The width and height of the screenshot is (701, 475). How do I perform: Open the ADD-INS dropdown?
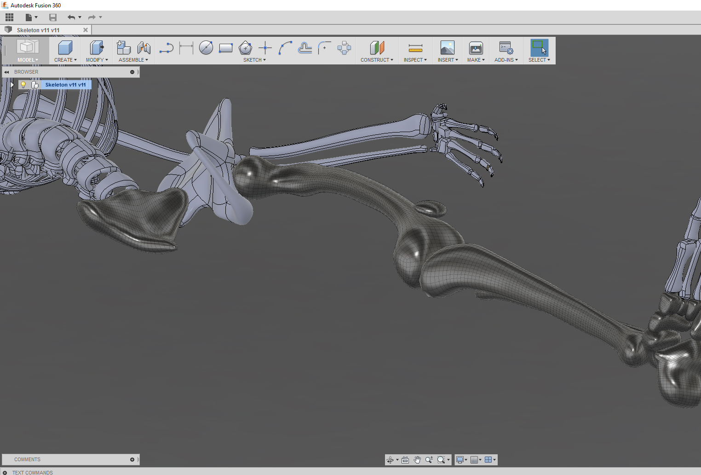(x=506, y=60)
